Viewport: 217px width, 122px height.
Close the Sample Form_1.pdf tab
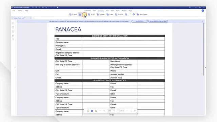point(31,18)
